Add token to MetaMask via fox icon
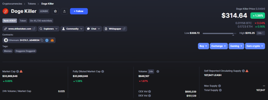This screenshot has width=268, height=100. pos(52,40)
